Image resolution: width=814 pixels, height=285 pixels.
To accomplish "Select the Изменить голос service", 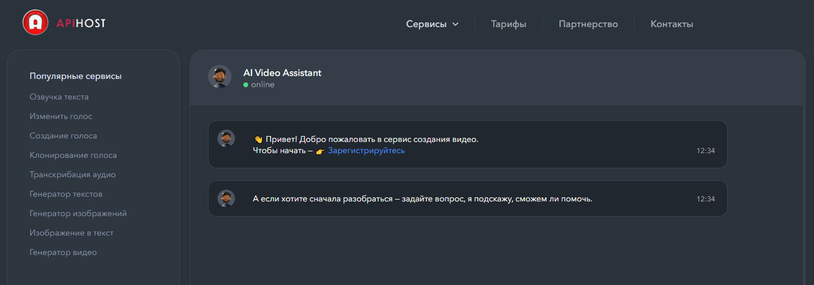I will 61,117.
